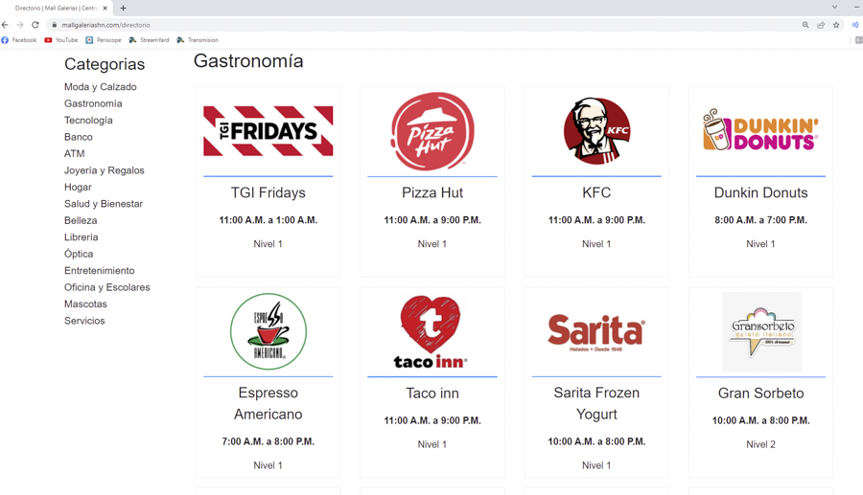Screen dimensions: 863x495
Task: Go back with the browser back arrow
Action: click(x=5, y=25)
